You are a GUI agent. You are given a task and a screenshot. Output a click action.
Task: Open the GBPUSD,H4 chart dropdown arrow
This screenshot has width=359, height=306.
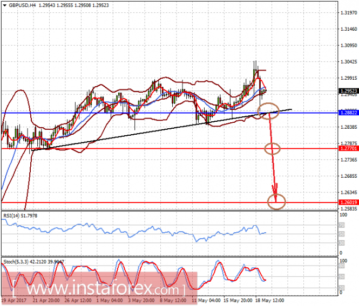[4, 5]
